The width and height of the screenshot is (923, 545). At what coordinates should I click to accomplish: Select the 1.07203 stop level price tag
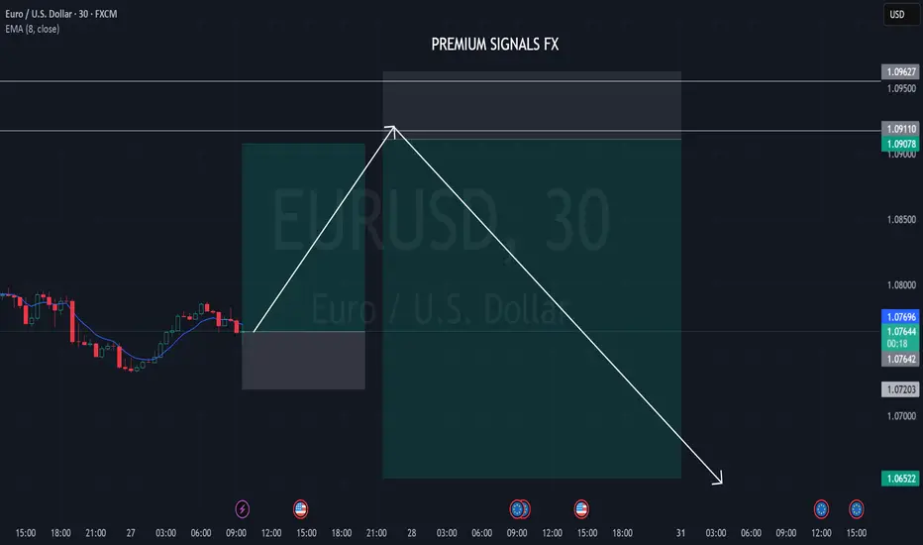point(900,389)
